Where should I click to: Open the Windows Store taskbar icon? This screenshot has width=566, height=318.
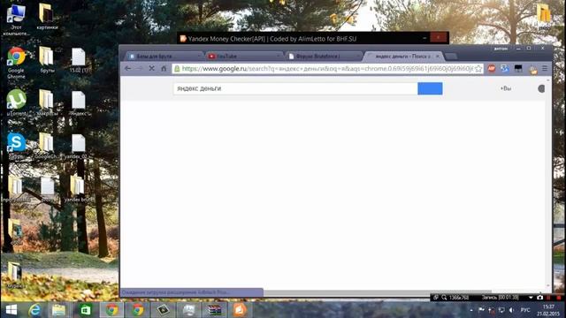[86, 310]
